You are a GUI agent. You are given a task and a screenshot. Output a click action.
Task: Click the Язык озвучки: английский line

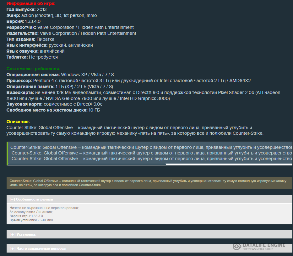35,51
